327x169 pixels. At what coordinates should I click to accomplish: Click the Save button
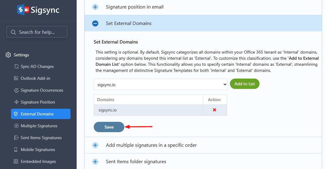109,127
